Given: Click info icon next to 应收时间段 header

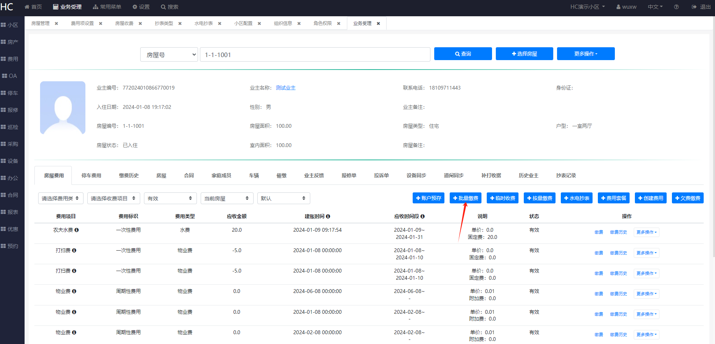Looking at the screenshot, I should (422, 216).
